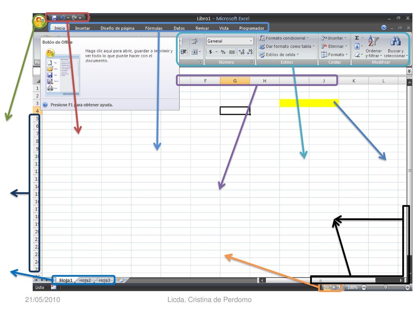Decrease decimal places
Image resolution: width=419 pixels, height=314 pixels.
[x=250, y=52]
